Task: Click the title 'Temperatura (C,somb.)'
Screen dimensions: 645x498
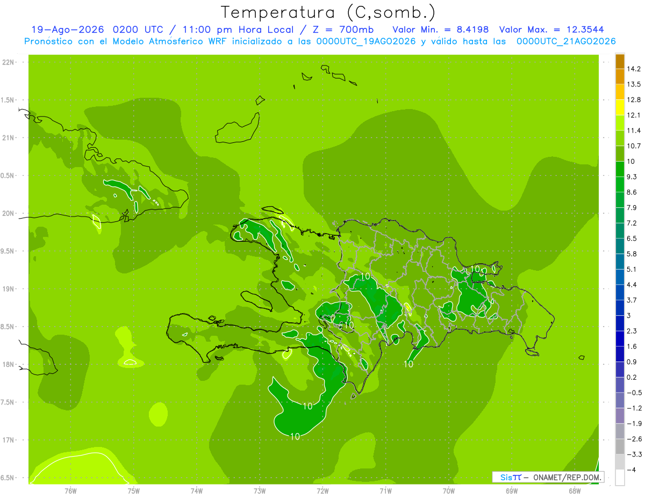Action: coord(328,12)
